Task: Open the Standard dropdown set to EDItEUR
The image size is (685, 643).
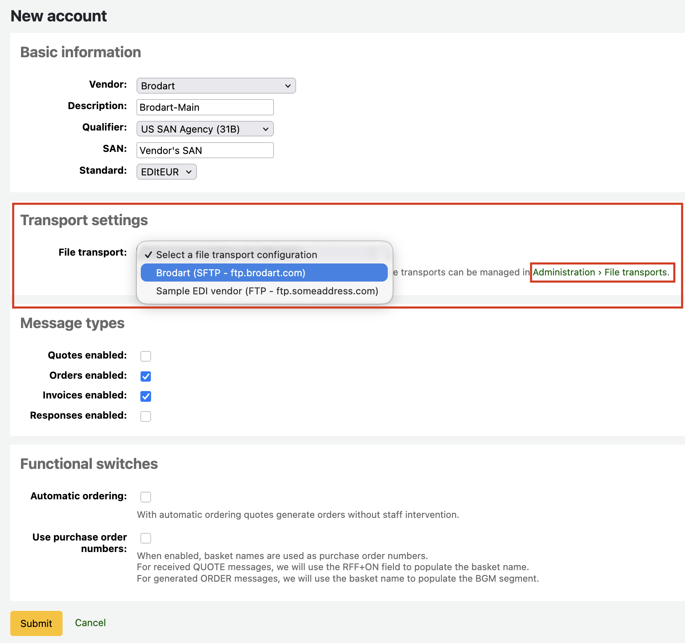Action: click(x=166, y=172)
